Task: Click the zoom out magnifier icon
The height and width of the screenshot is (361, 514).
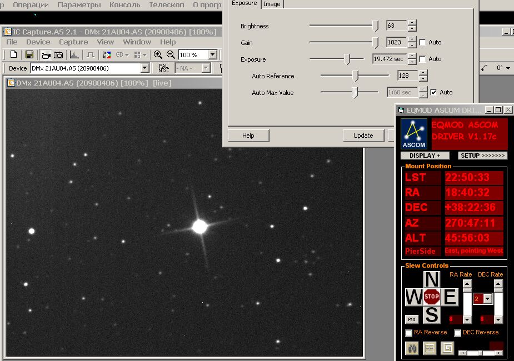Action: (x=171, y=54)
